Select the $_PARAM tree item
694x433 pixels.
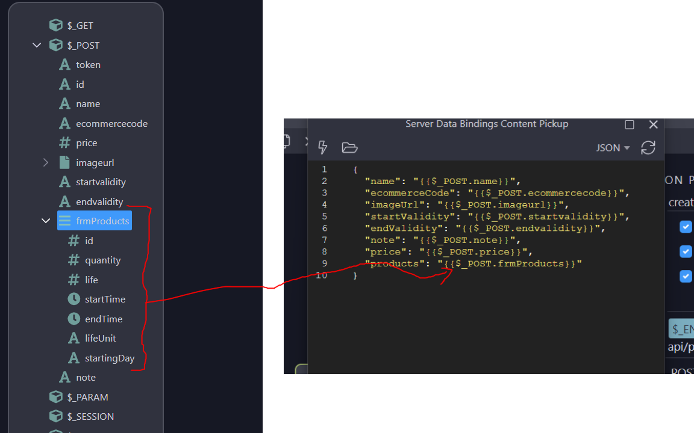pyautogui.click(x=87, y=397)
